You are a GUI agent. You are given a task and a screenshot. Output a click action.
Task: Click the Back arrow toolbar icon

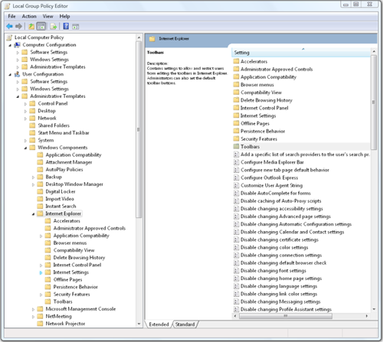(x=10, y=26)
